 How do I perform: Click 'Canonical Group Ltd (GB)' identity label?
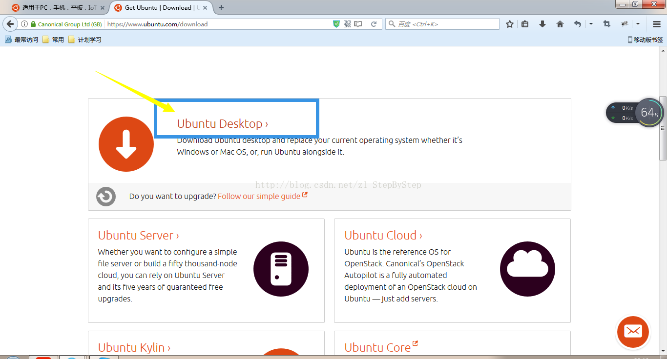[x=70, y=24]
